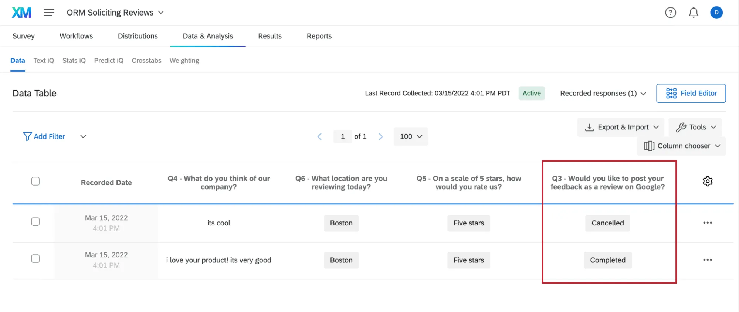The height and width of the screenshot is (312, 739).
Task: Open the Export & Import dropdown
Action: pyautogui.click(x=621, y=127)
